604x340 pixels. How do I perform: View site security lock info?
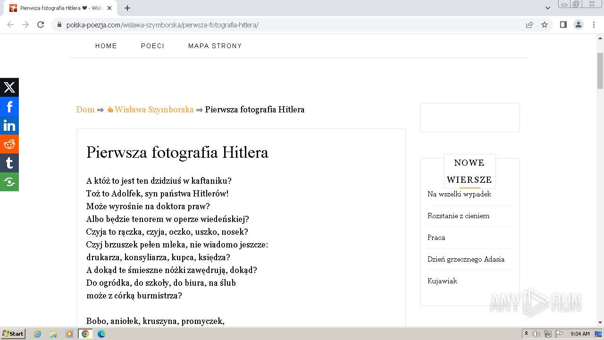tap(59, 25)
